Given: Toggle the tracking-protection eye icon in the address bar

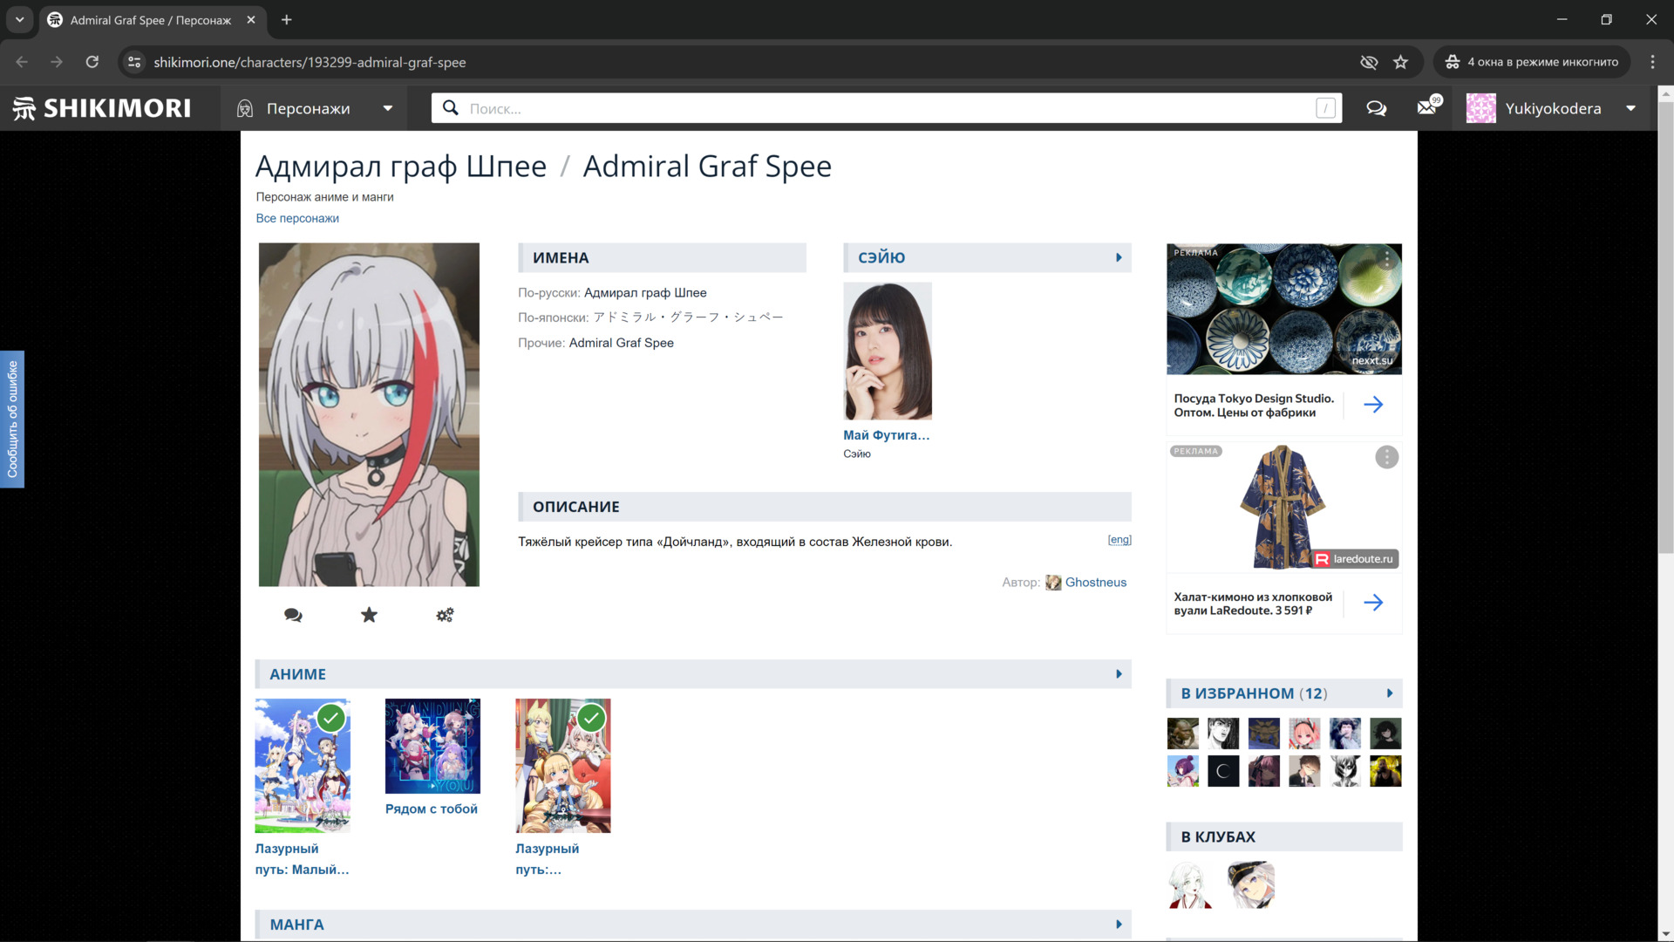Looking at the screenshot, I should coord(1369,62).
